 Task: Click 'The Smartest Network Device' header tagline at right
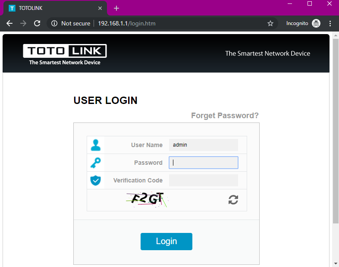(268, 53)
